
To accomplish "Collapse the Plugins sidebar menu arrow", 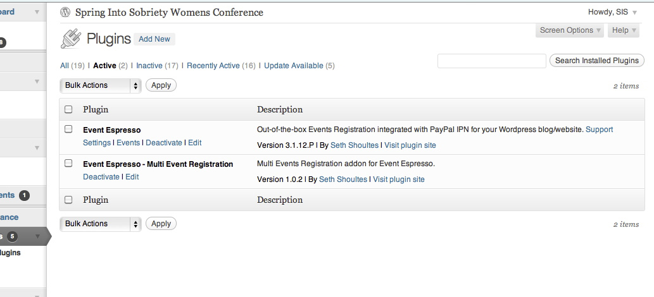I will pos(37,236).
